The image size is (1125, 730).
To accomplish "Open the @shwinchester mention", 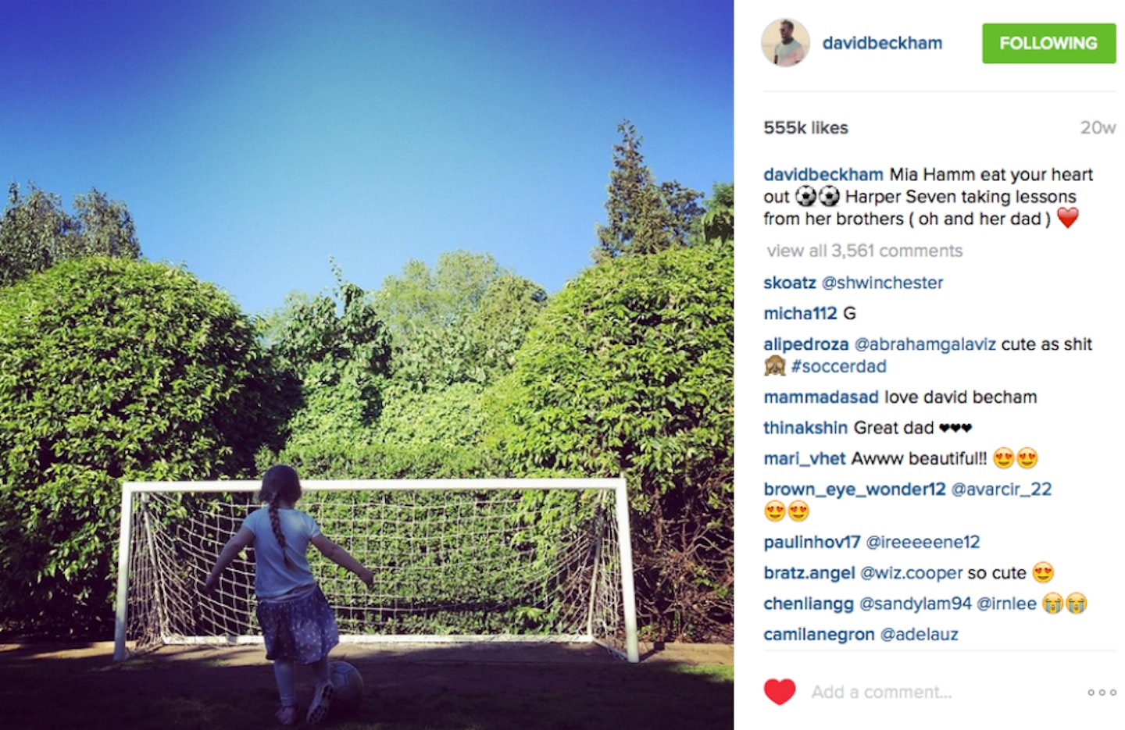I will [x=882, y=283].
